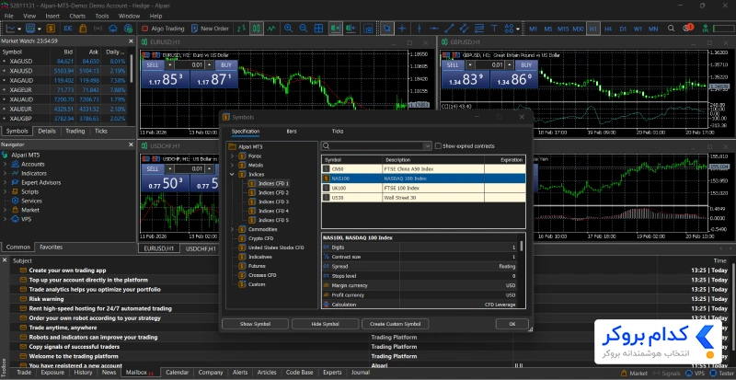Screen dimensions: 736x380
Task: Select the H4 timeframe button
Action: click(608, 29)
